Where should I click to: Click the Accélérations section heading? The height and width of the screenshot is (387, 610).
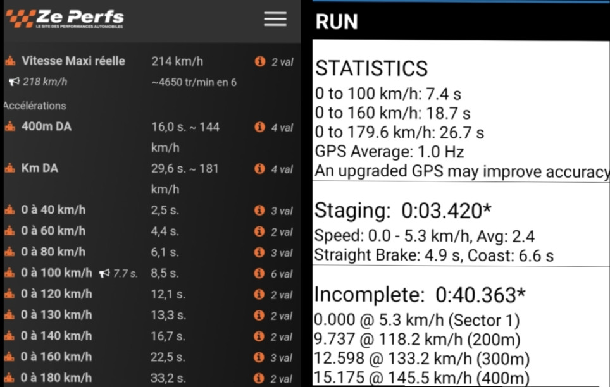tap(35, 106)
